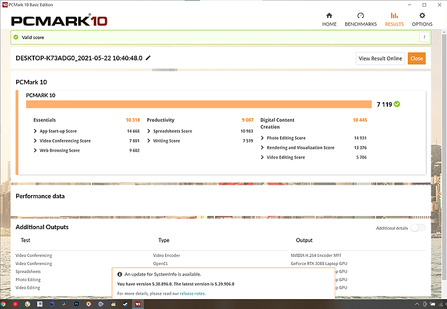Go to the Benchmarks section
Viewport: 447px width, 309px height.
coord(361,19)
